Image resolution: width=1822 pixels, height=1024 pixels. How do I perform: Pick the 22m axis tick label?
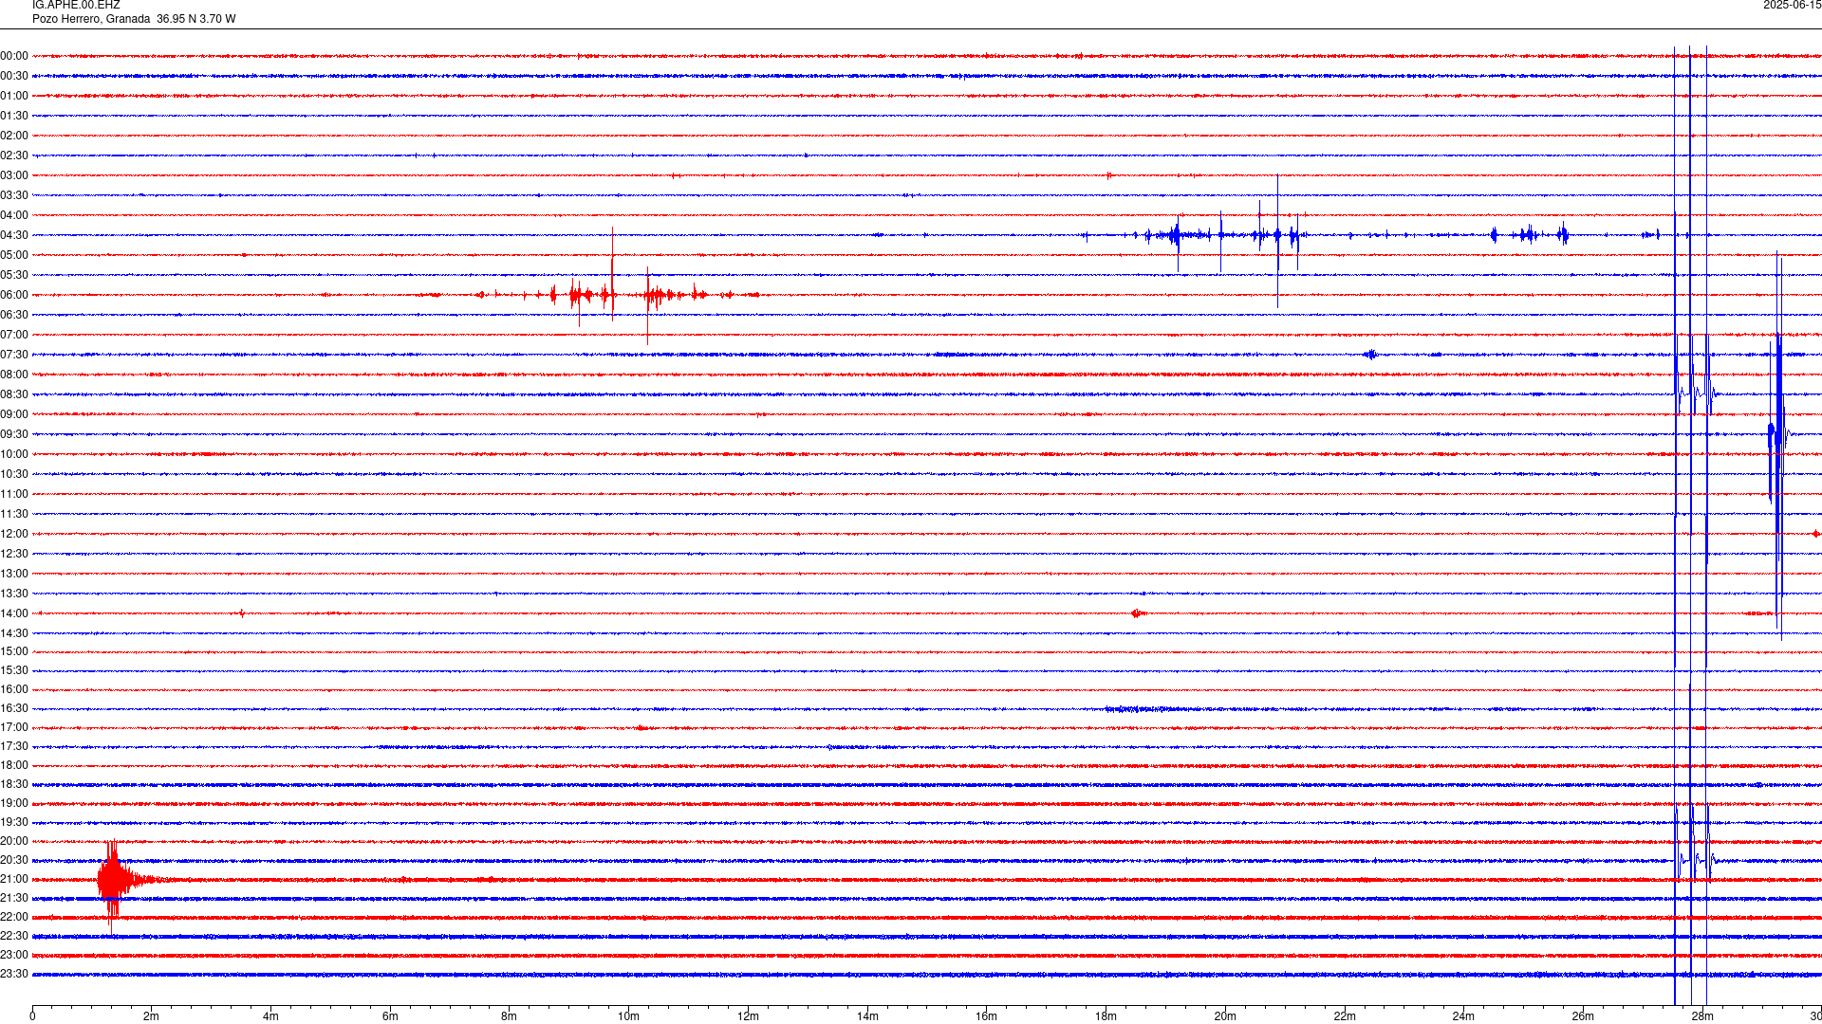coord(1345,1016)
